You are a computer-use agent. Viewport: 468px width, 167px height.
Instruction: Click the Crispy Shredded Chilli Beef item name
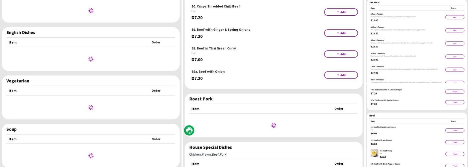click(216, 6)
